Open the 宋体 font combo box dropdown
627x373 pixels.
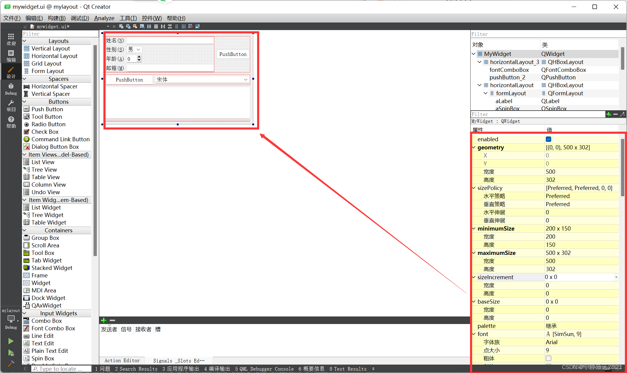point(246,80)
